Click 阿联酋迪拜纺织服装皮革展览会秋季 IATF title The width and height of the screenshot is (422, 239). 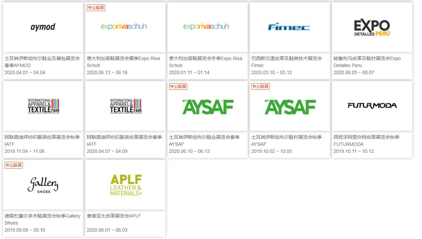click(42, 140)
